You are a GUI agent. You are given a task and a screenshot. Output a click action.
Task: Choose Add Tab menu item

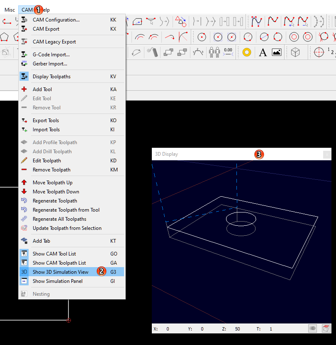72,241
